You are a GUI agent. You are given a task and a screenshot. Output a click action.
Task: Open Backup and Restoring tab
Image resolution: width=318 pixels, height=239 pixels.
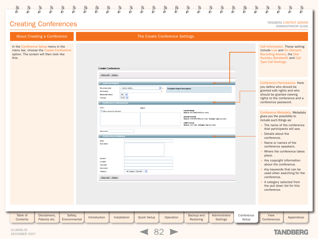(196, 217)
